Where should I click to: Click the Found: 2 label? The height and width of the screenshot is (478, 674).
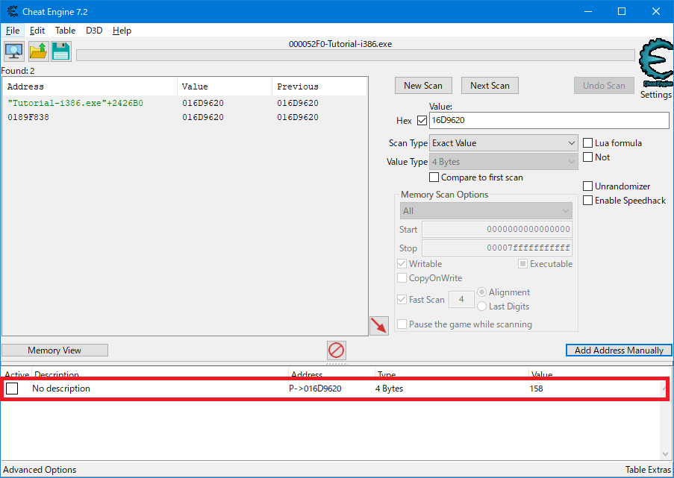click(x=18, y=71)
